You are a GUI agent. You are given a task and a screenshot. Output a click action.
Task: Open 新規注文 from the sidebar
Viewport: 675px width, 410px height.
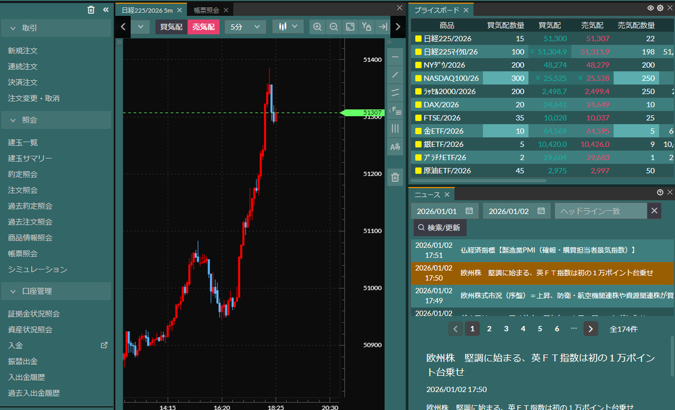coord(21,49)
